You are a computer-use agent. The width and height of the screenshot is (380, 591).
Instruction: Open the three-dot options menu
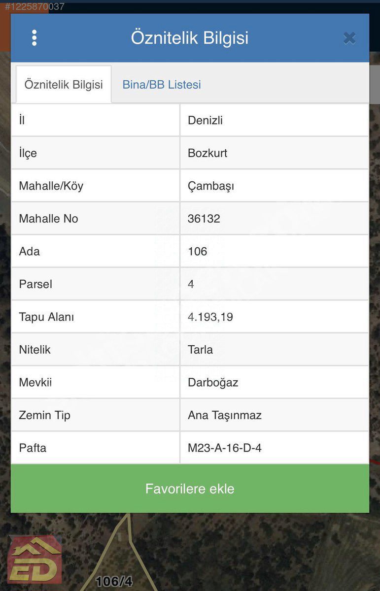click(x=34, y=38)
